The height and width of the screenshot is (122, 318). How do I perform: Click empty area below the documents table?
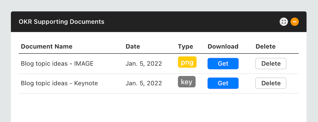(x=159, y=108)
